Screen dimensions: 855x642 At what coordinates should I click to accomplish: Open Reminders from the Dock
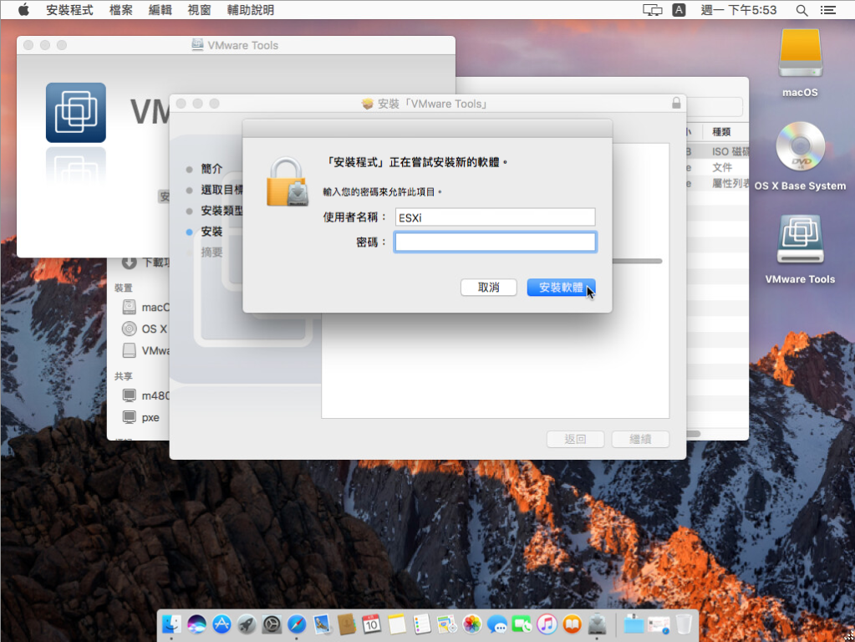422,624
